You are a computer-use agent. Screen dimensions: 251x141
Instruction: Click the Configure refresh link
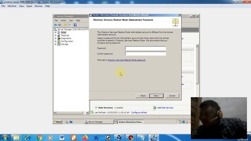139,112
